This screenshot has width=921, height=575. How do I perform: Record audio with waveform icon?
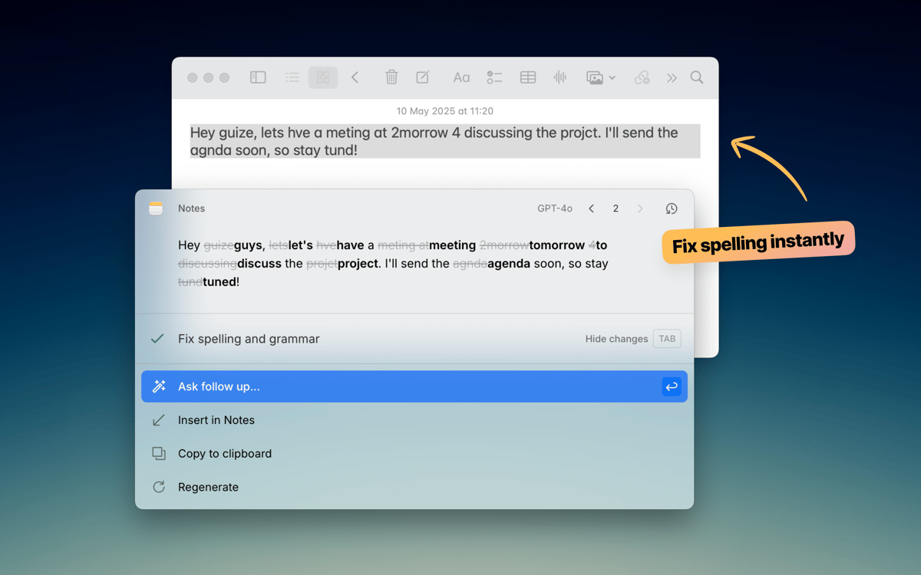[560, 77]
